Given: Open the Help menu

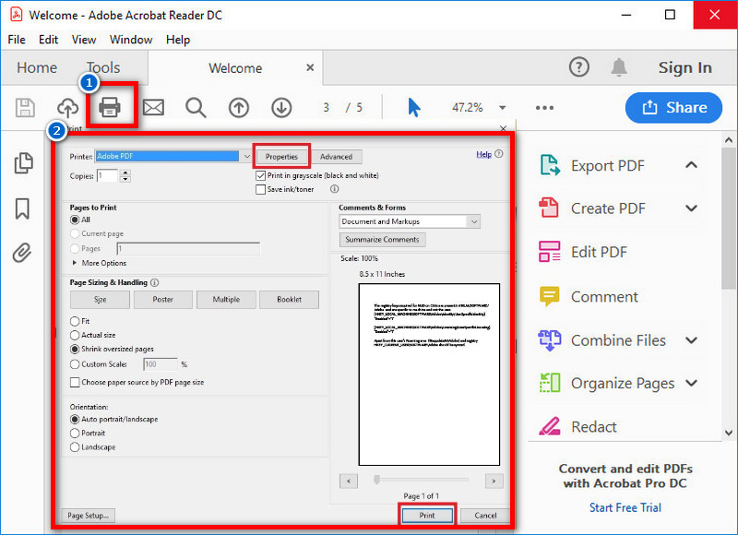Looking at the screenshot, I should [x=178, y=40].
